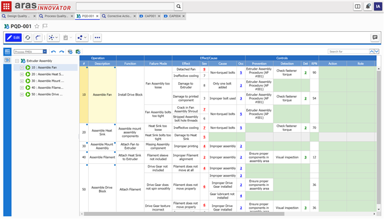
Task: Click green play icon of 50 : Assemble Drive
Action: click(28, 94)
